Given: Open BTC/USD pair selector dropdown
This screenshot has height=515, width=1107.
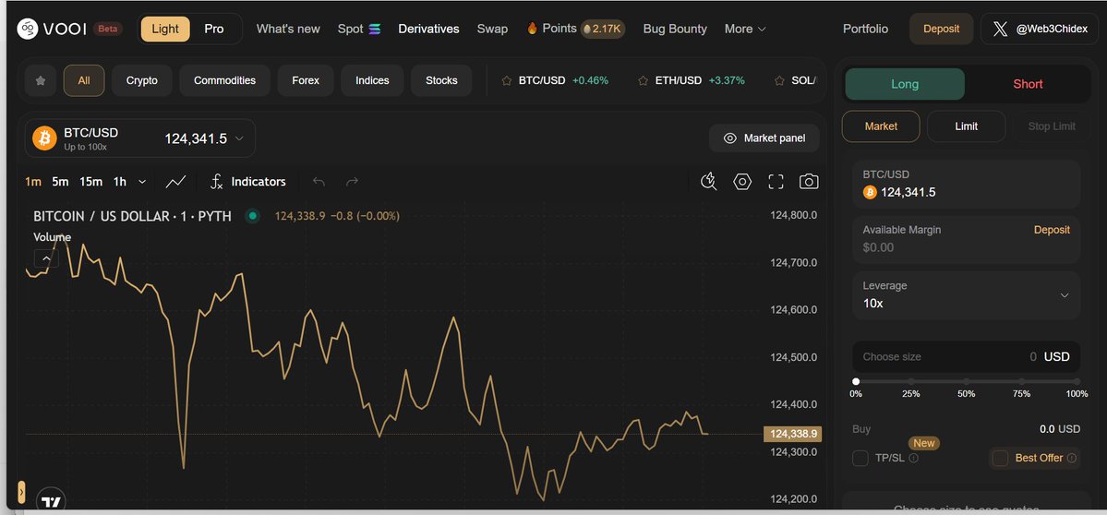Looking at the screenshot, I should [x=139, y=138].
